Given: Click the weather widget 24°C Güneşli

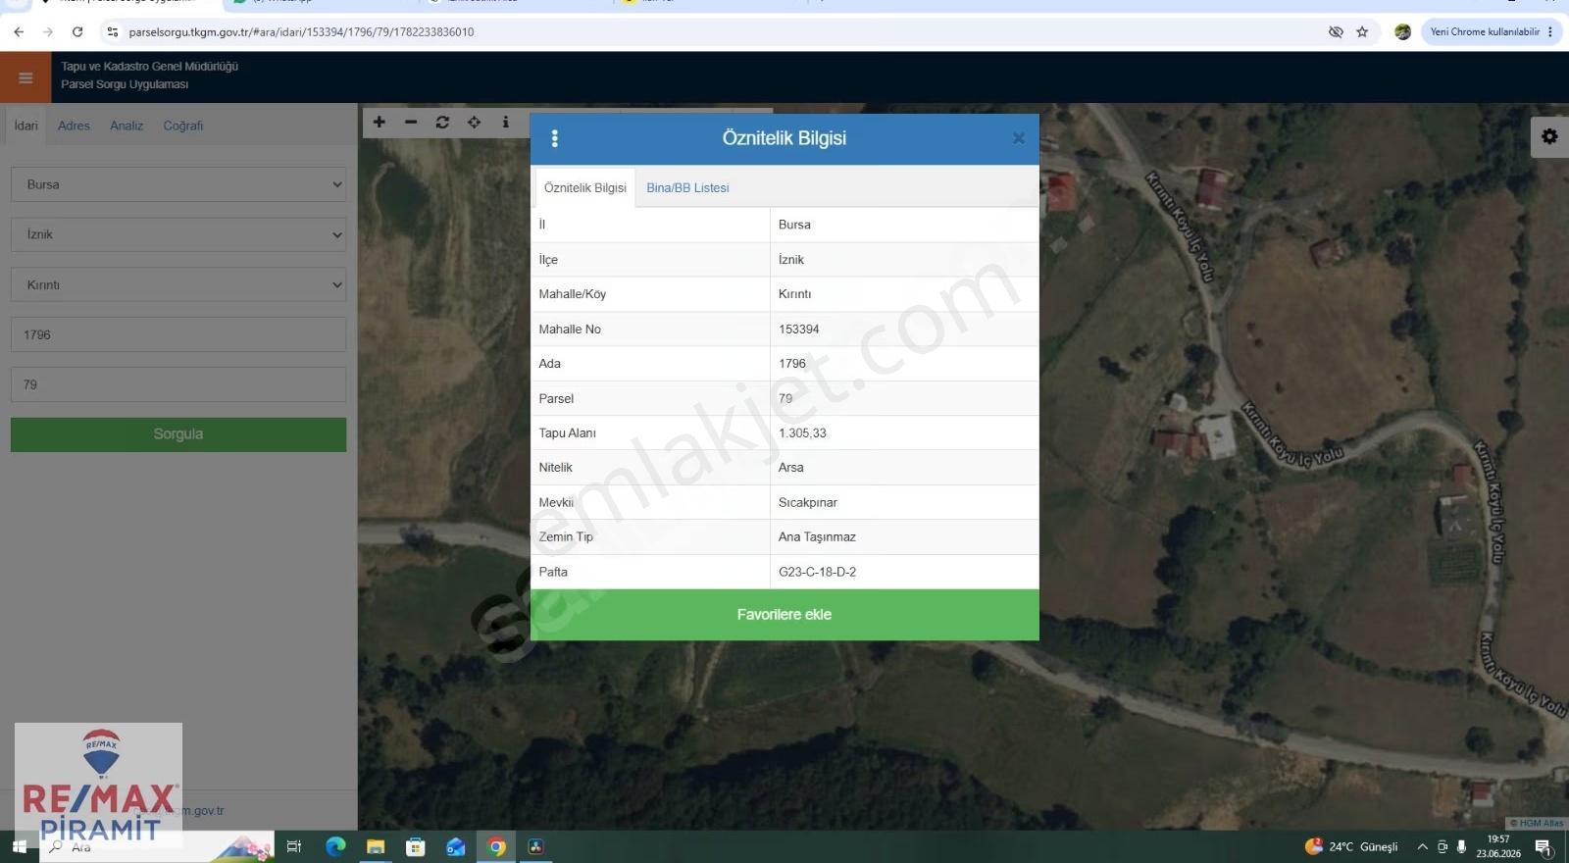Looking at the screenshot, I should (x=1351, y=846).
